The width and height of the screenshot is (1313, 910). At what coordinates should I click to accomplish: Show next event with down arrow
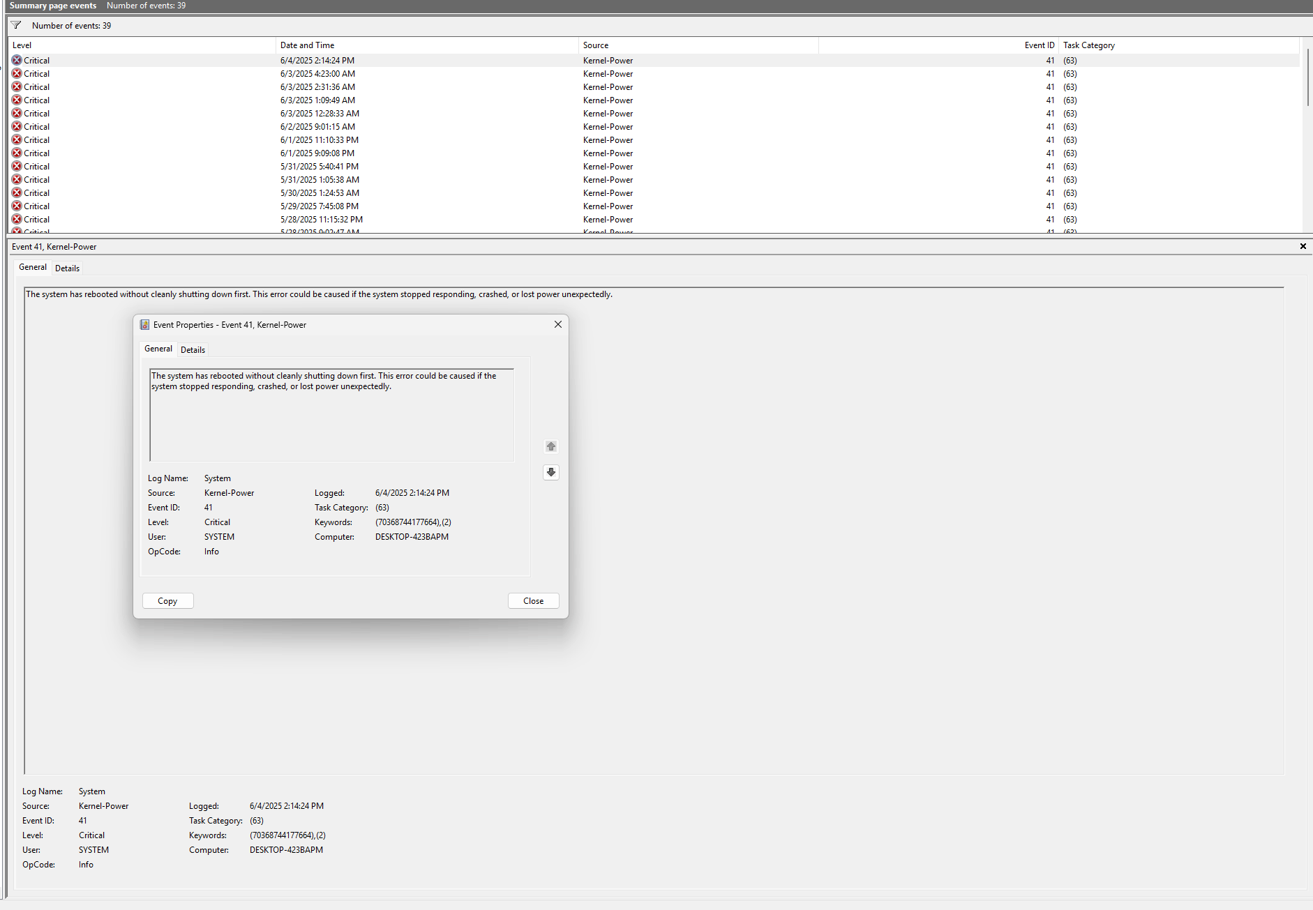click(x=551, y=472)
